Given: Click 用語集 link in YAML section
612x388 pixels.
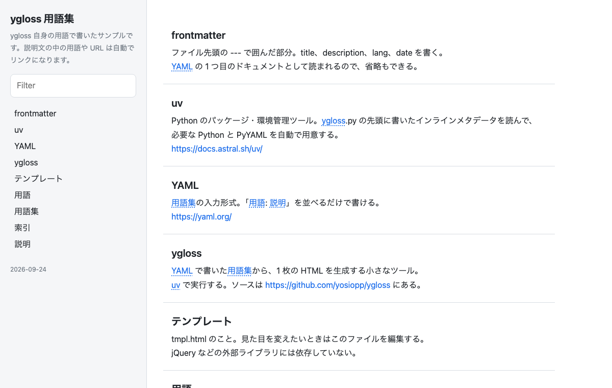Looking at the screenshot, I should click(x=184, y=203).
